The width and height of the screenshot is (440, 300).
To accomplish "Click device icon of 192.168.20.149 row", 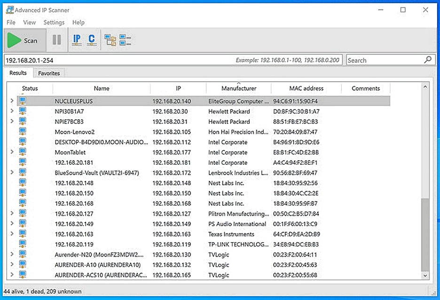I will pos(23,223).
